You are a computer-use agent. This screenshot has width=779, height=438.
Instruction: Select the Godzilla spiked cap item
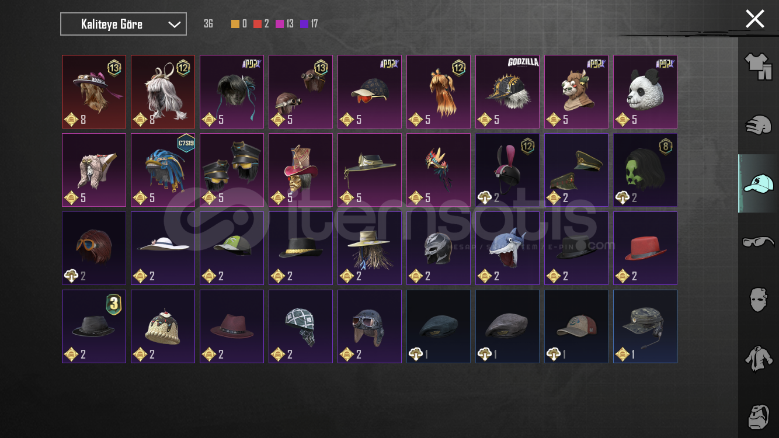[x=507, y=92]
